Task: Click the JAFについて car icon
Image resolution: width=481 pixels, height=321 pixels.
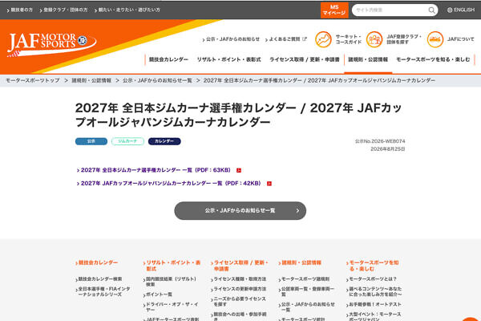Action: coord(435,39)
